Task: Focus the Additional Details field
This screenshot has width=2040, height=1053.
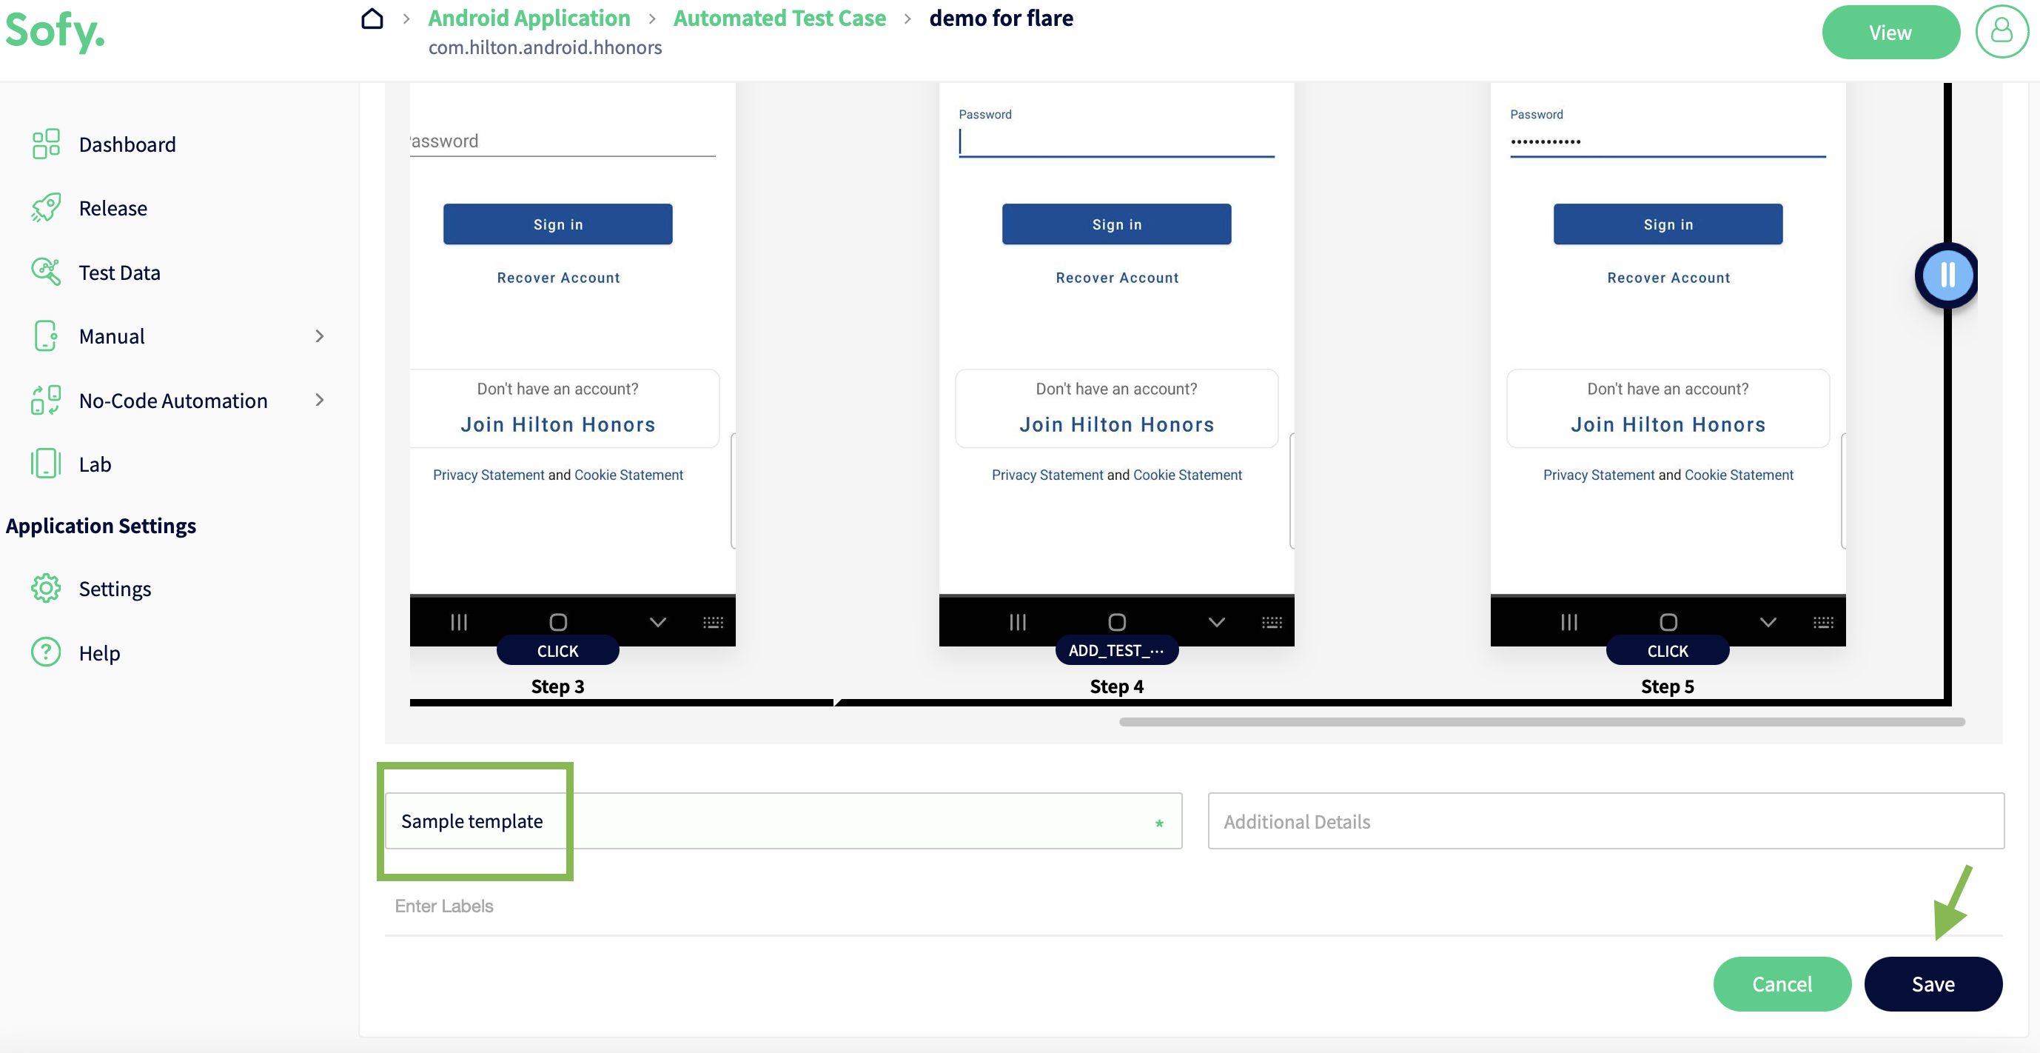Action: (1606, 820)
